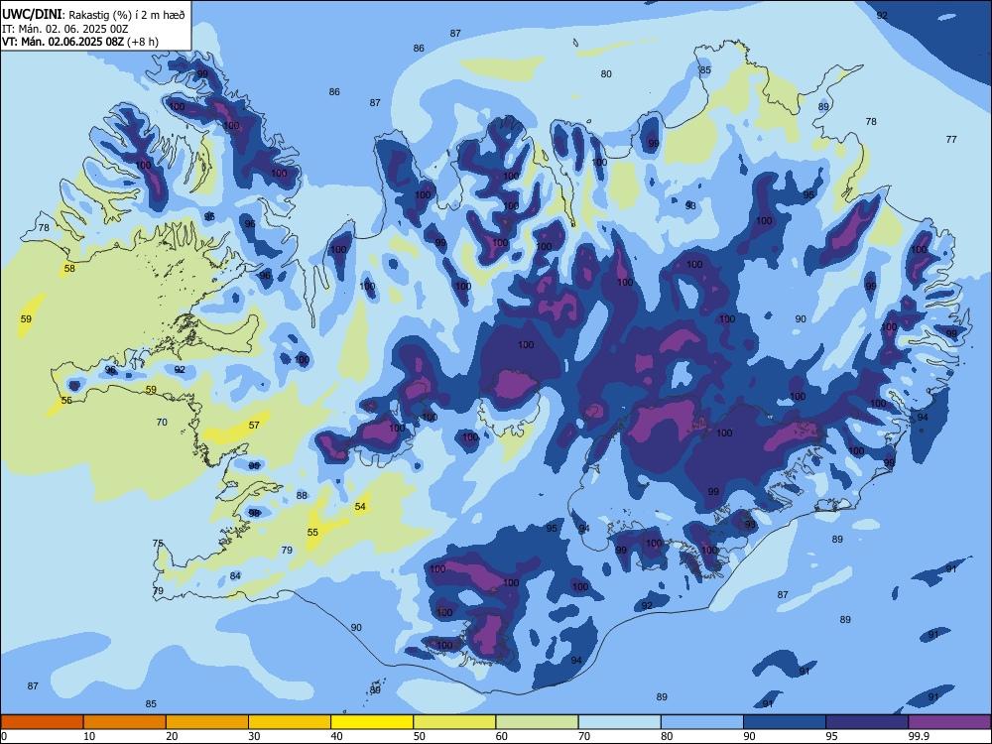Click the humidity value '58' on the map
992x744 pixels.
click(x=69, y=268)
